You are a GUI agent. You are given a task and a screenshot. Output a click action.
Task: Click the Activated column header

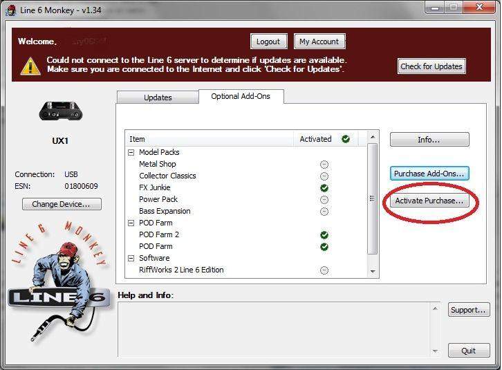[326, 139]
